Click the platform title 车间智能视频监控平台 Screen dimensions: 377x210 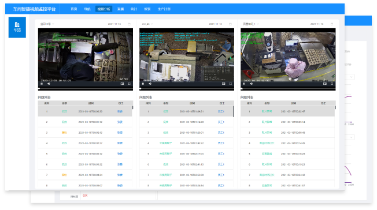[34, 9]
